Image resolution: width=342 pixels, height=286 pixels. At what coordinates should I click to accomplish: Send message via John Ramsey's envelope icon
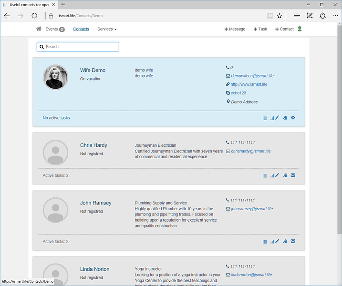tap(293, 241)
